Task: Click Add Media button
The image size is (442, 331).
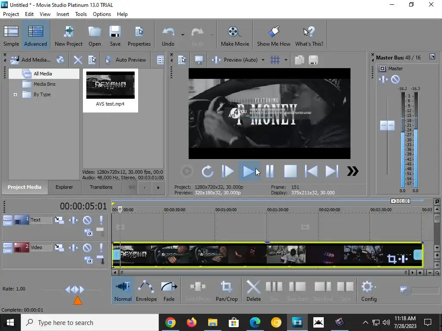Action: [x=31, y=59]
